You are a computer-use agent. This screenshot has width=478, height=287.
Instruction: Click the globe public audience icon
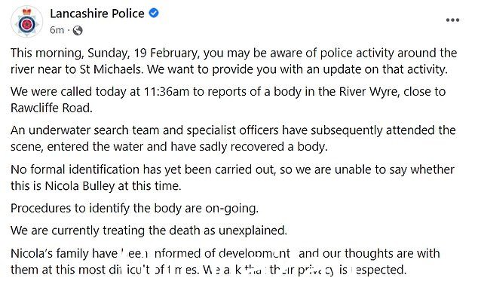coord(78,30)
